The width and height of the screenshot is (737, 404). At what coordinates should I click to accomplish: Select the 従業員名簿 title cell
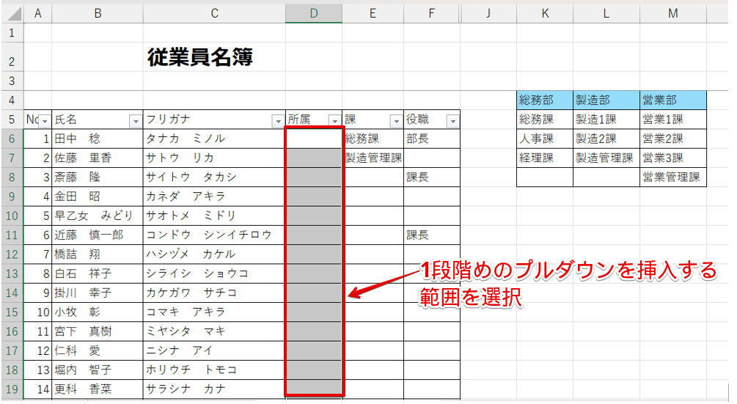tap(200, 57)
